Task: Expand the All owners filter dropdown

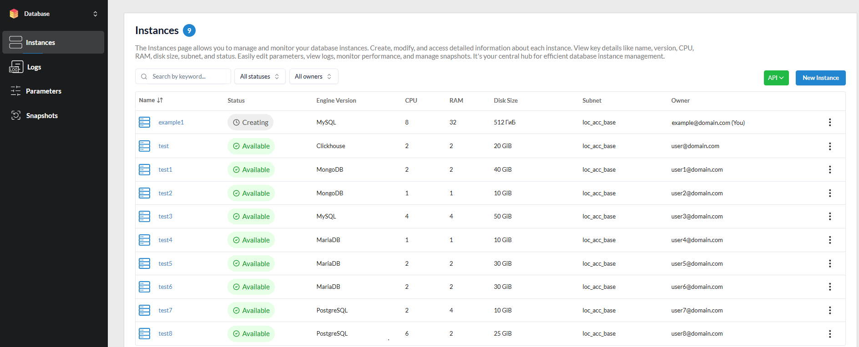Action: 313,76
